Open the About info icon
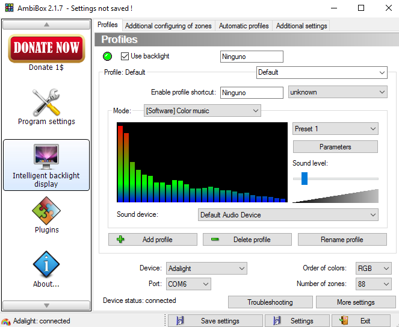 pos(46,265)
